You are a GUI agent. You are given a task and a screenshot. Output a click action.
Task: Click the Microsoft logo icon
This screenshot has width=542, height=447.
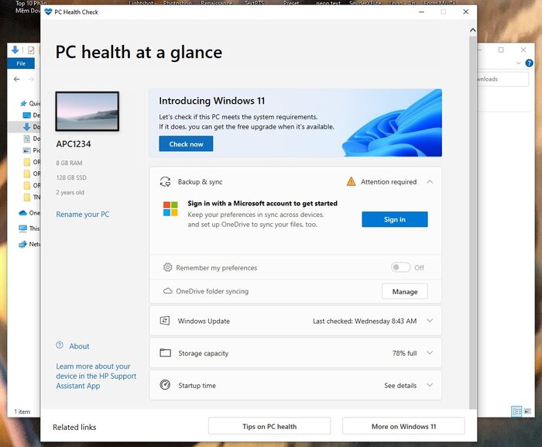(x=170, y=208)
